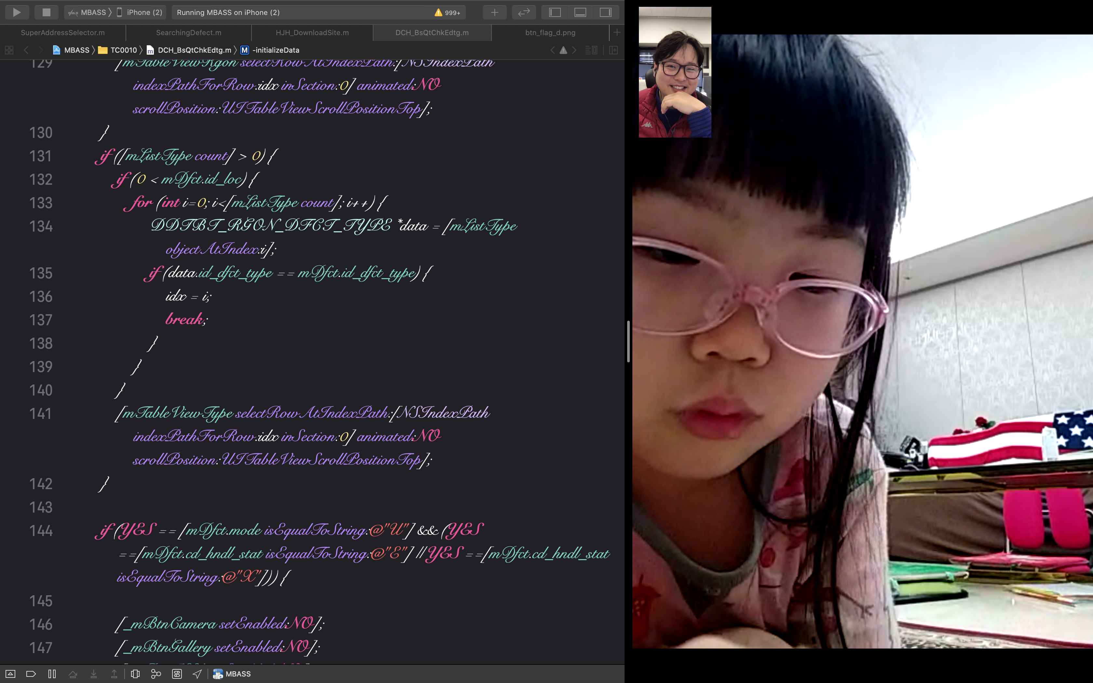Click code review arrows button
This screenshot has width=1093, height=683.
(523, 12)
